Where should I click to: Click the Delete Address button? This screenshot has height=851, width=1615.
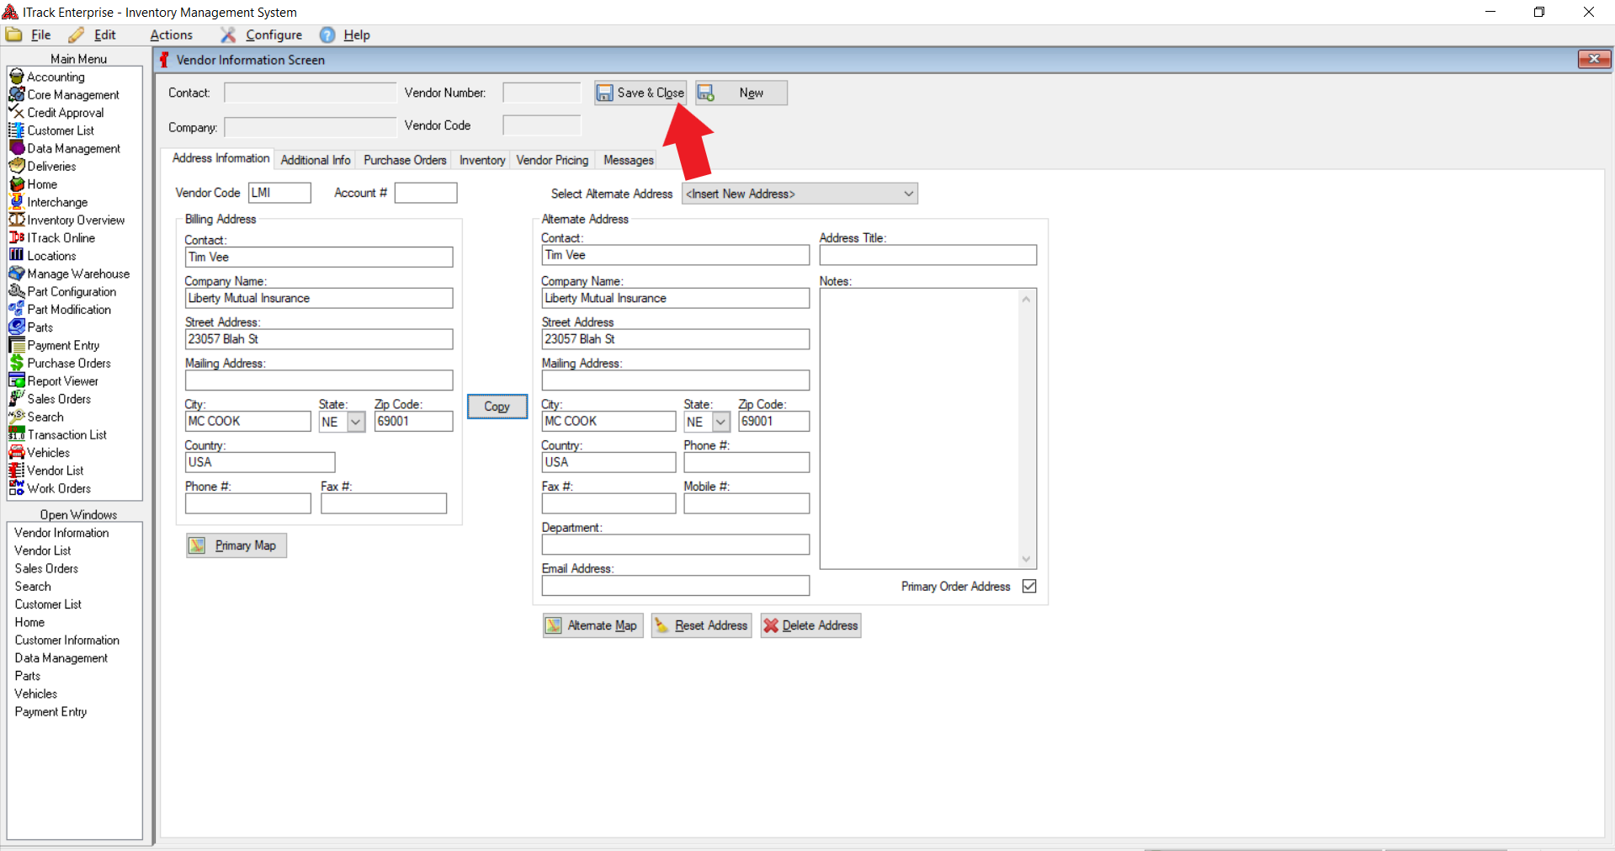810,626
